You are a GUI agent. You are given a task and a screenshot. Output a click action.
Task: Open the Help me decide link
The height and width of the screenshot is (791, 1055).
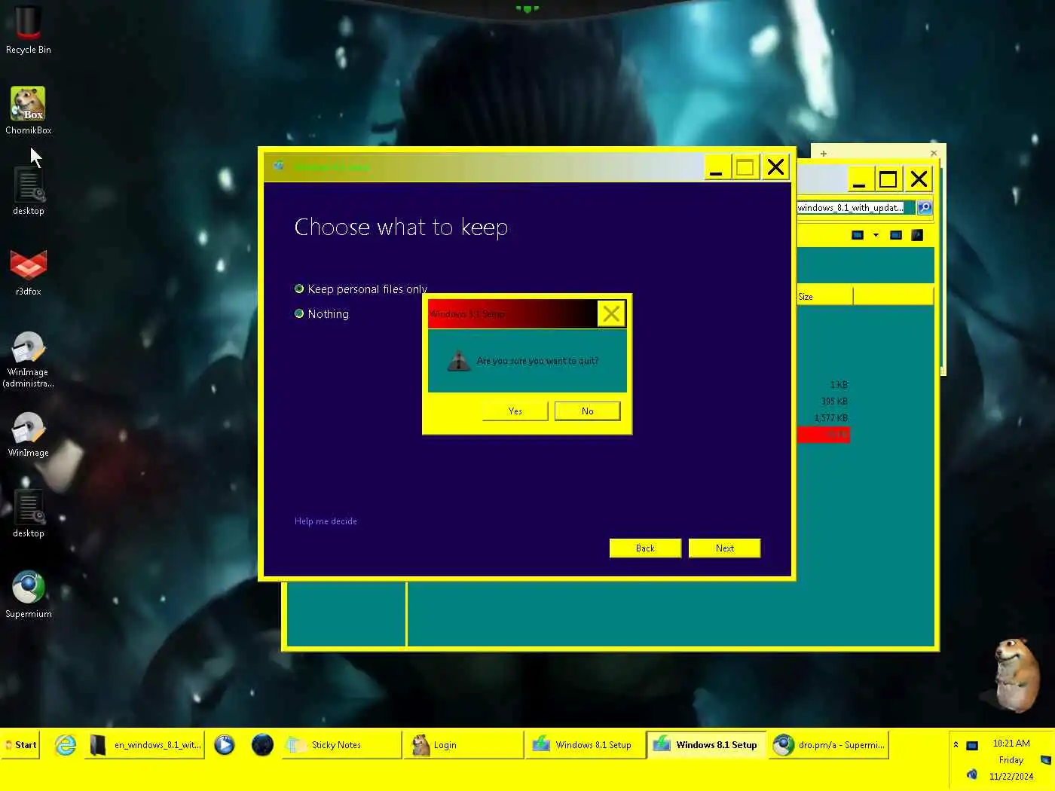[x=326, y=521]
